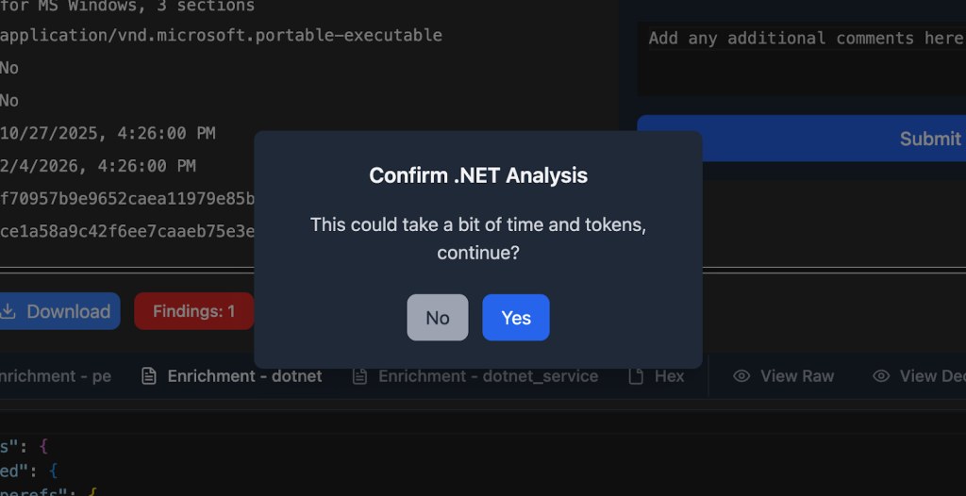Click the Hex tab file icon

(637, 376)
